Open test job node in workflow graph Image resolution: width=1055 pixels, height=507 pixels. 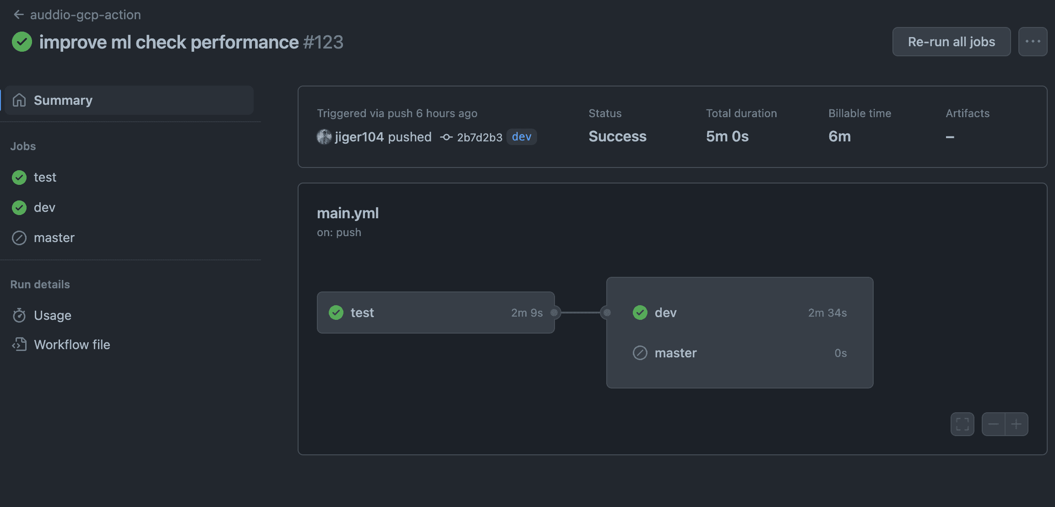(x=435, y=313)
